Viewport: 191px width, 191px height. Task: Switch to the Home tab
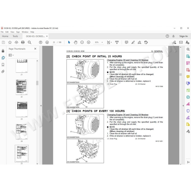click(5, 36)
